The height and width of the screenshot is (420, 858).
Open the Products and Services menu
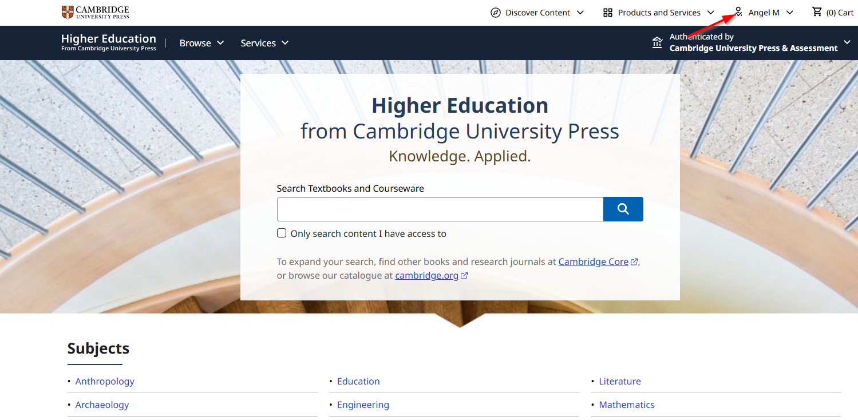tap(659, 13)
